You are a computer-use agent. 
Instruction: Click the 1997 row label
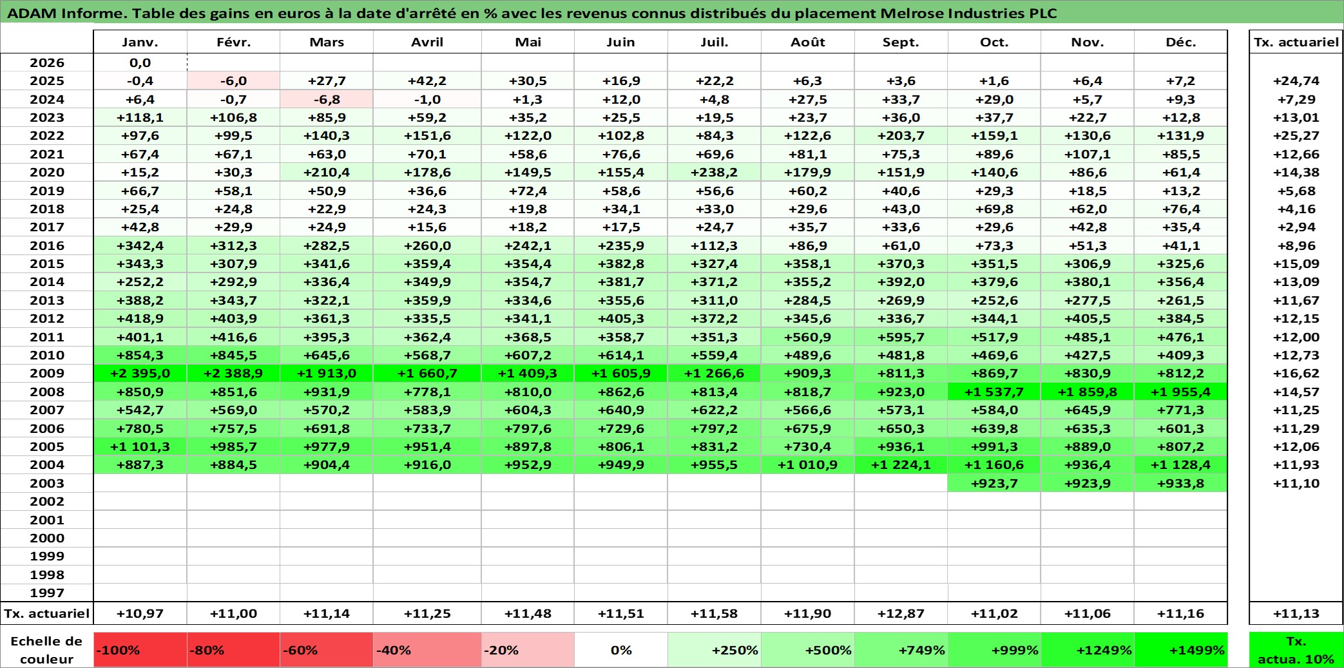47,593
